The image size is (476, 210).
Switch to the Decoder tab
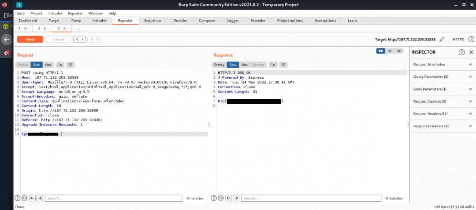pyautogui.click(x=180, y=21)
